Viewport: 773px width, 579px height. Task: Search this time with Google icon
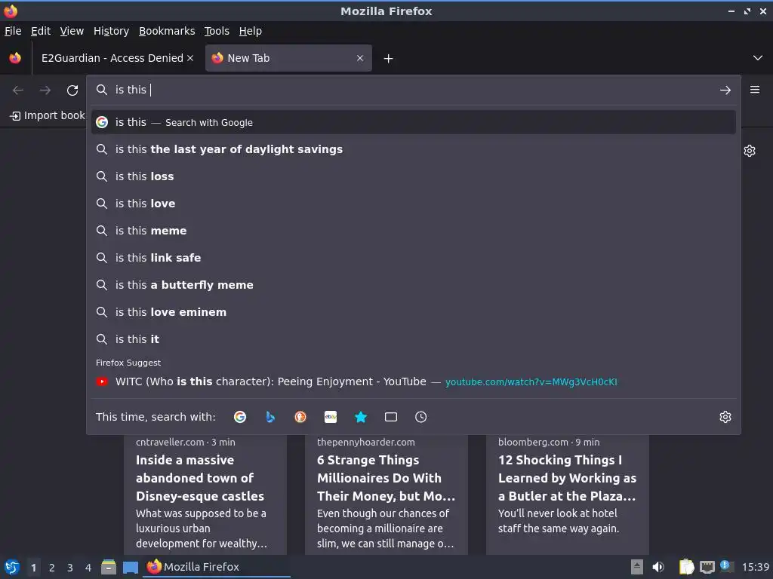[x=240, y=417]
